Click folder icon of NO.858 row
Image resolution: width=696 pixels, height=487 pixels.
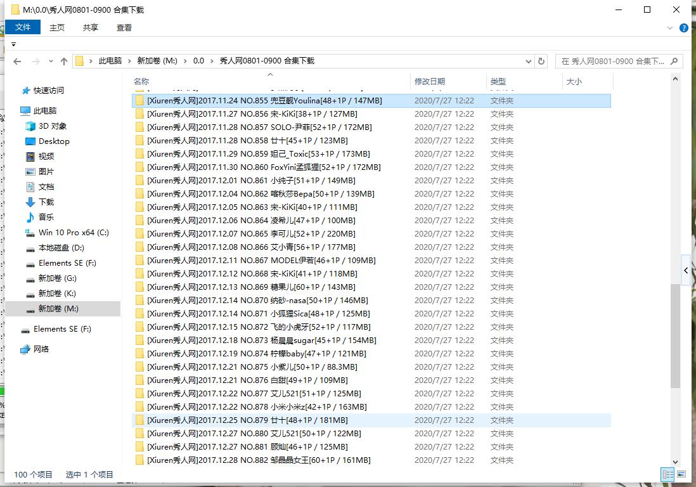(x=139, y=141)
